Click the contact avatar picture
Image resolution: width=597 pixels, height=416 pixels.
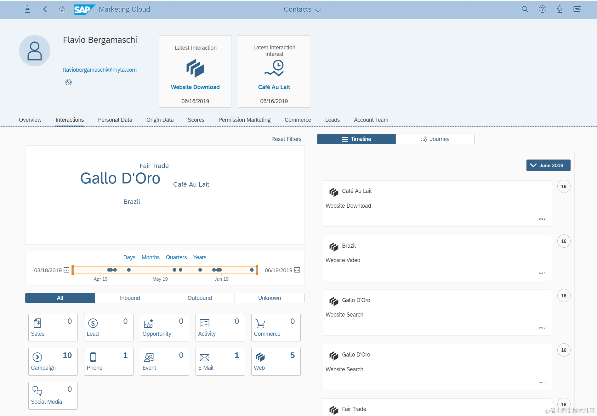(35, 51)
